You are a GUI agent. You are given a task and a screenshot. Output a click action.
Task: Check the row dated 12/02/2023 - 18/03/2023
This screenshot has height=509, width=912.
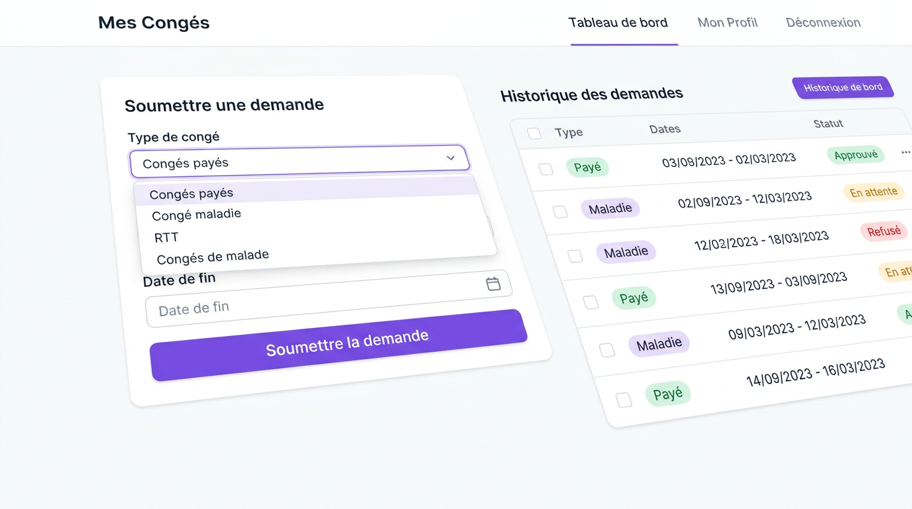point(575,256)
